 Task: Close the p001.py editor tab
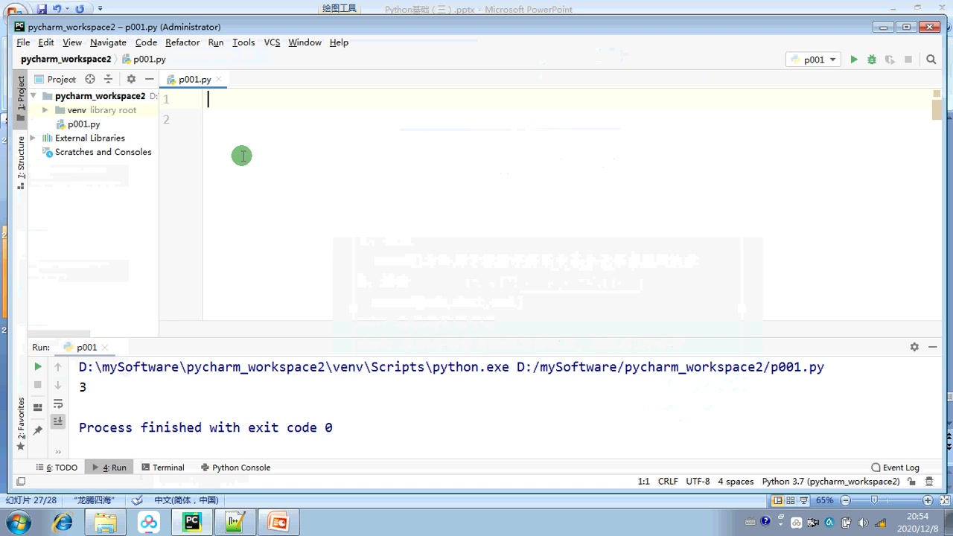point(218,79)
